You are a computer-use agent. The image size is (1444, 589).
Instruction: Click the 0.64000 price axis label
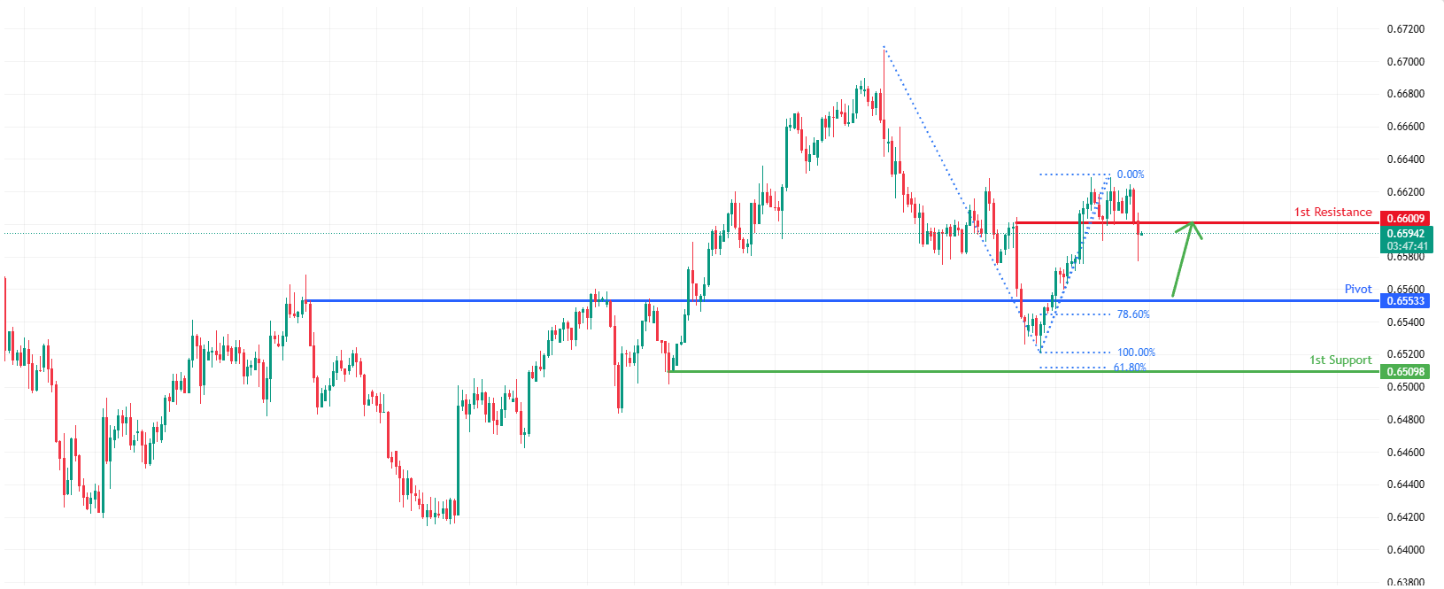pyautogui.click(x=1406, y=550)
